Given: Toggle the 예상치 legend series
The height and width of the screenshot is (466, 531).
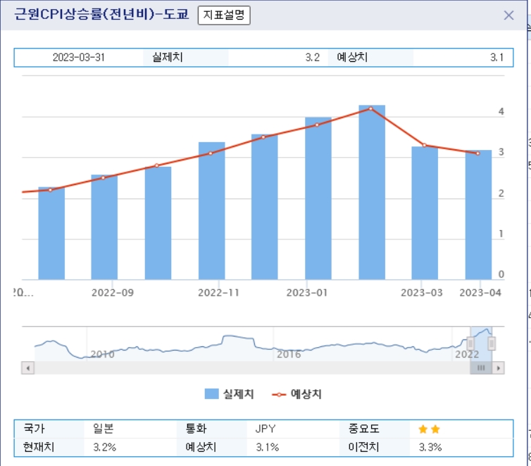Looking at the screenshot, I should pyautogui.click(x=297, y=394).
